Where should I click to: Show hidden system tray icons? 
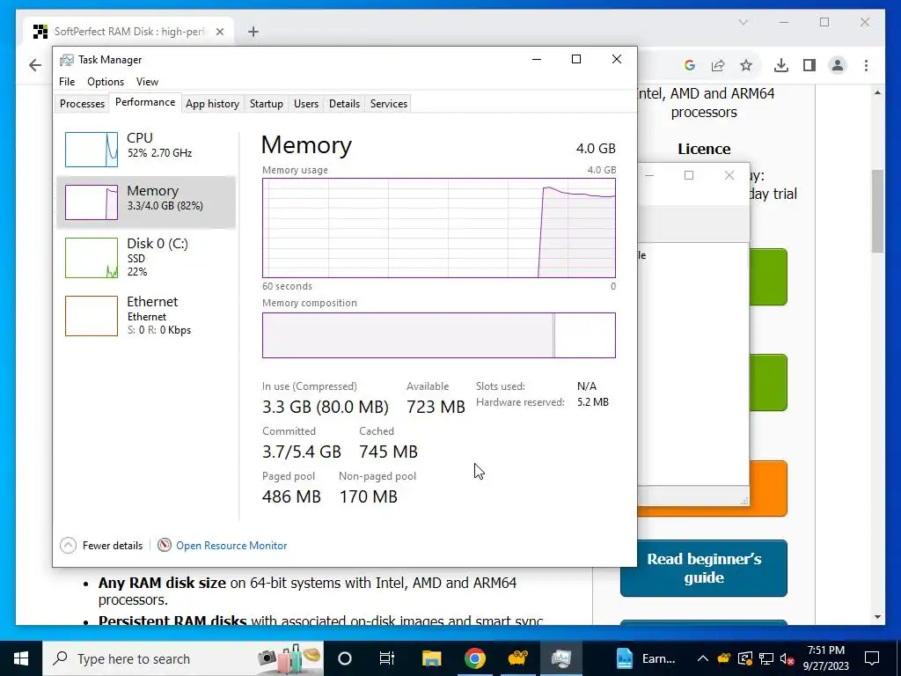coord(702,658)
